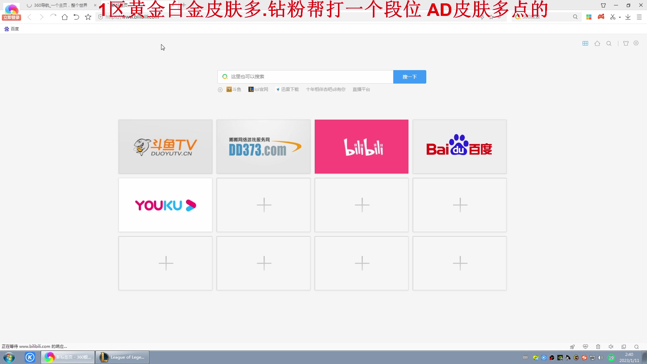The width and height of the screenshot is (647, 364).
Task: Open the 斗鱼TV thumbnail tile
Action: [165, 147]
